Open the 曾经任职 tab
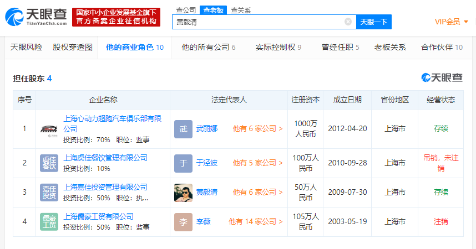 340,47
